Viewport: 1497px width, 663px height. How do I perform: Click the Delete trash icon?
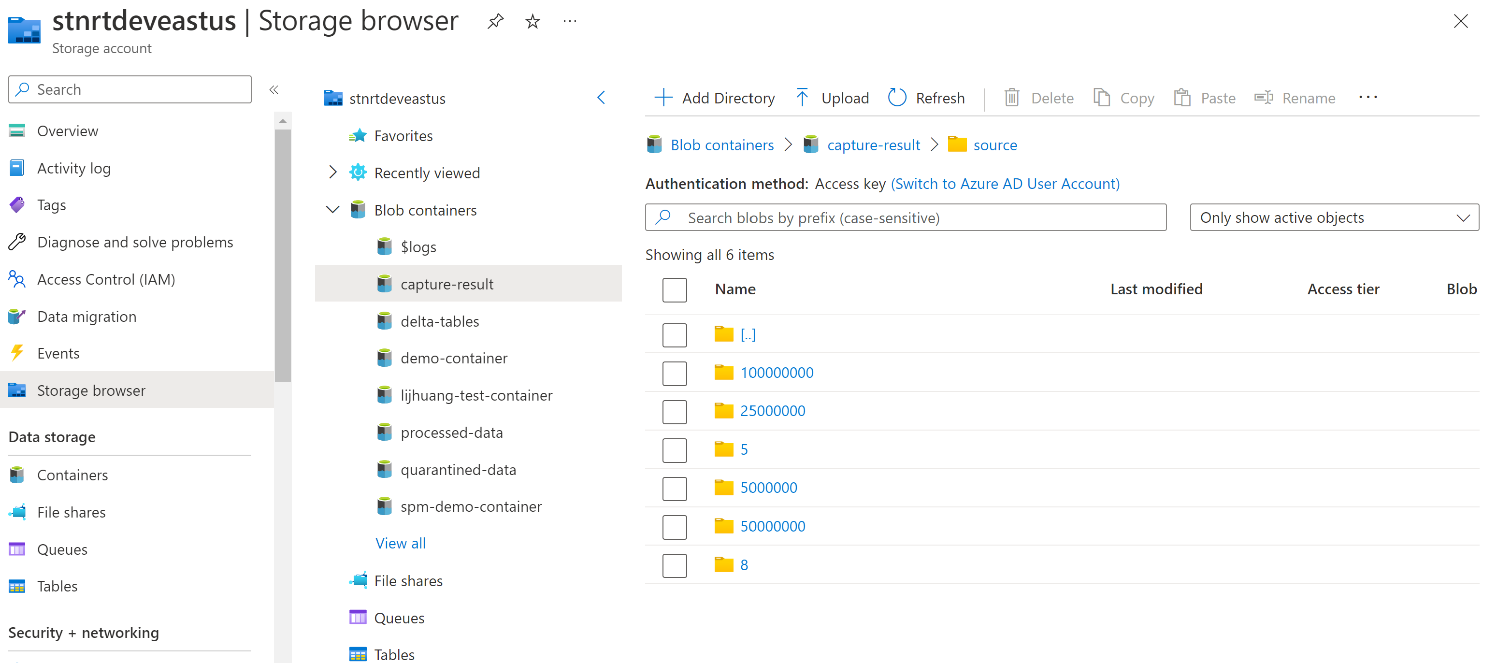(x=1012, y=98)
